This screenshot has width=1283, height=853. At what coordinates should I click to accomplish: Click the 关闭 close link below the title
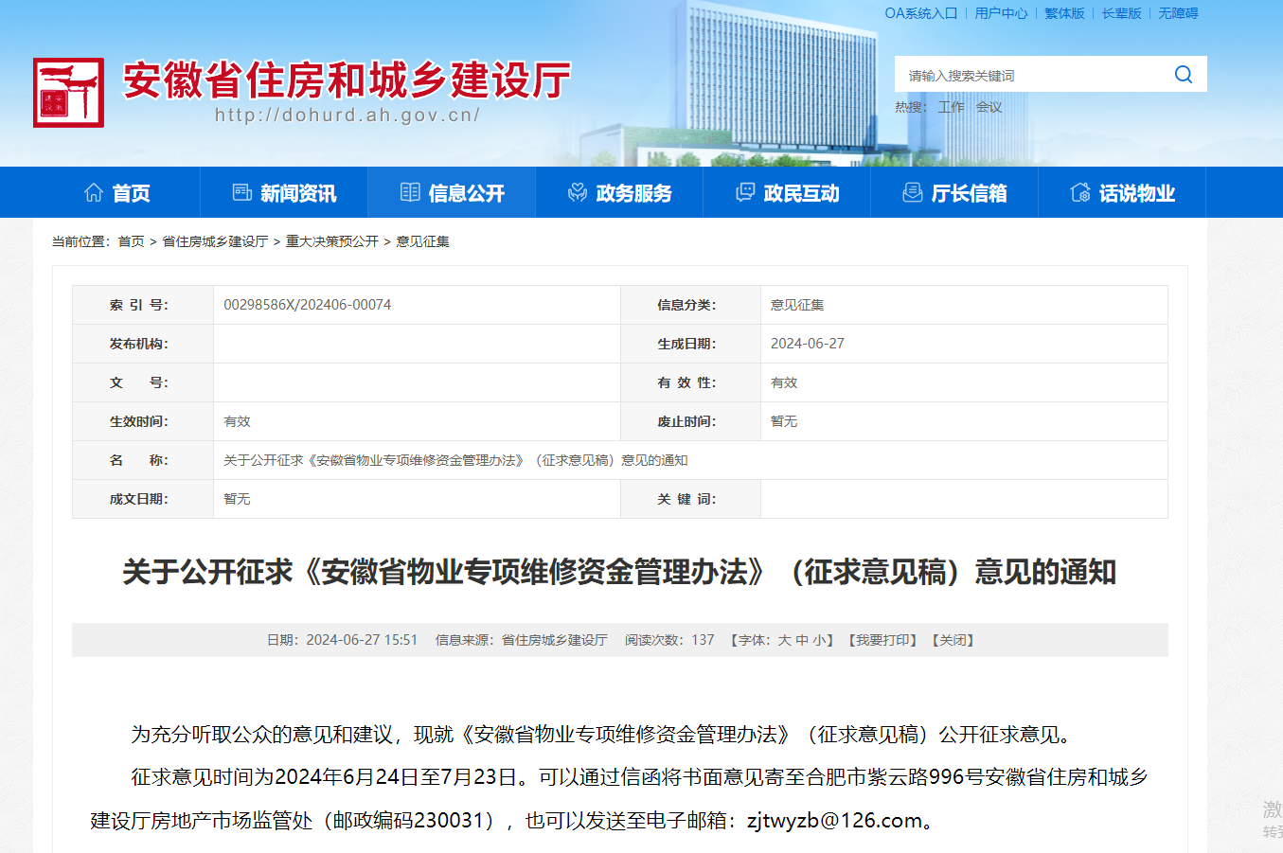point(953,639)
